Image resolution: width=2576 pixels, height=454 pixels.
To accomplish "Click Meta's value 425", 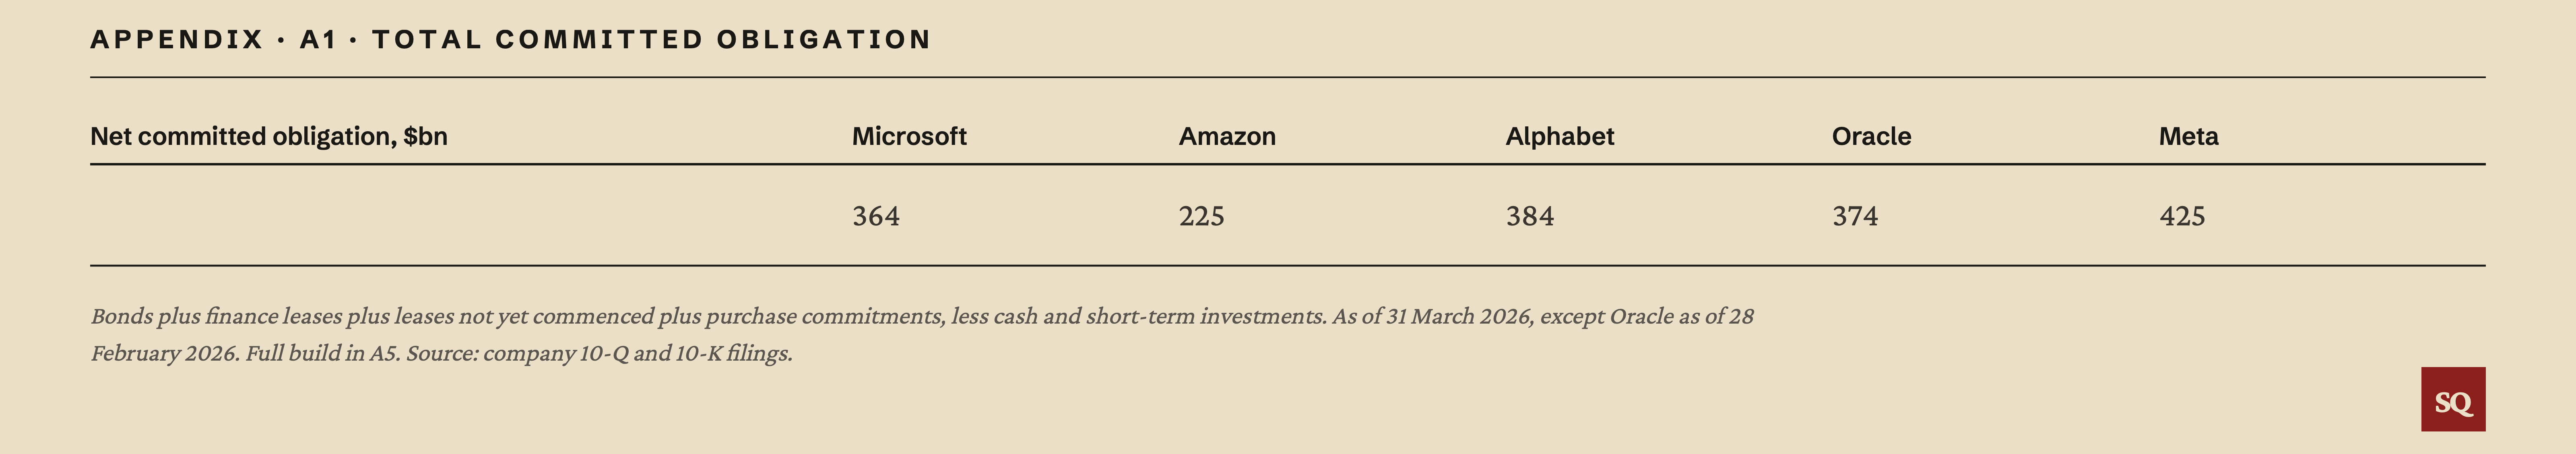I will [x=2182, y=216].
